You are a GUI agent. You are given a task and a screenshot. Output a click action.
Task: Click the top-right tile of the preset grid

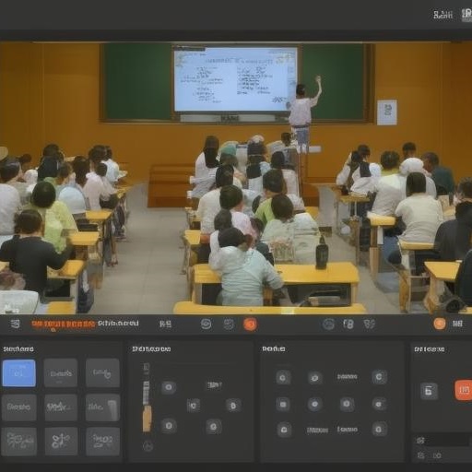click(x=102, y=372)
